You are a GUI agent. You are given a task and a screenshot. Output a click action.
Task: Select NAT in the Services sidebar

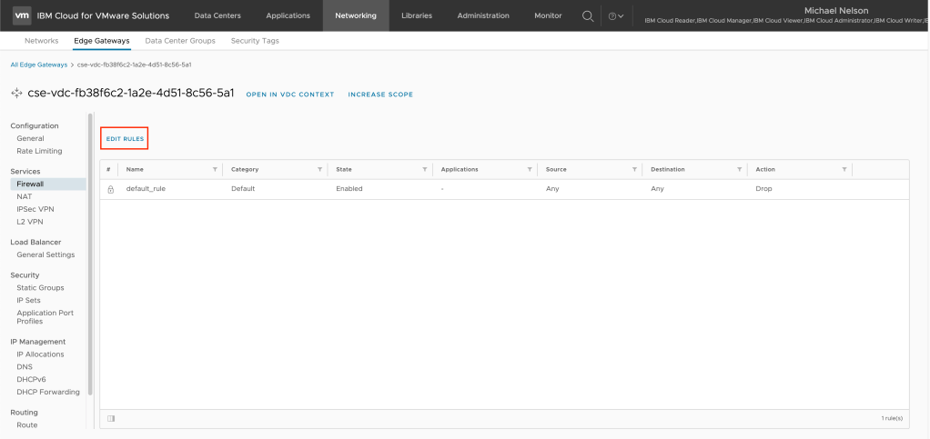pyautogui.click(x=25, y=196)
